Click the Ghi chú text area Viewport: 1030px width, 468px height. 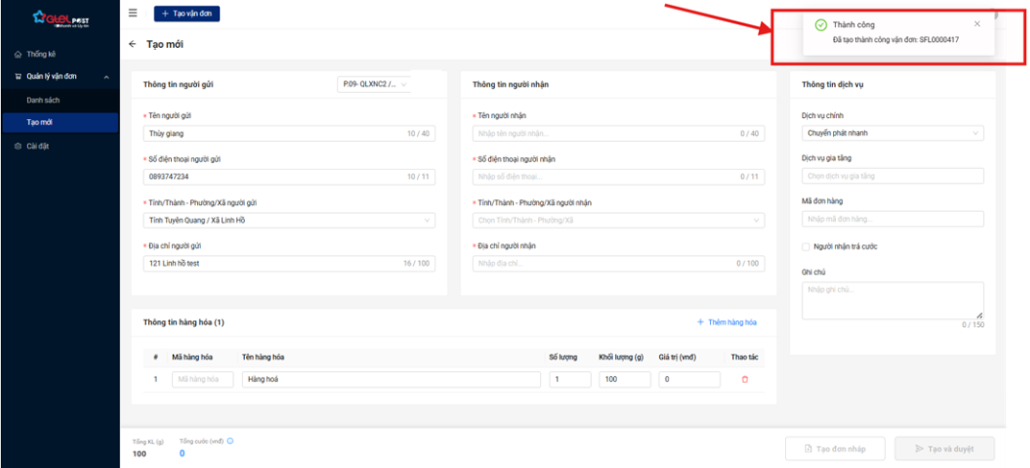(892, 299)
